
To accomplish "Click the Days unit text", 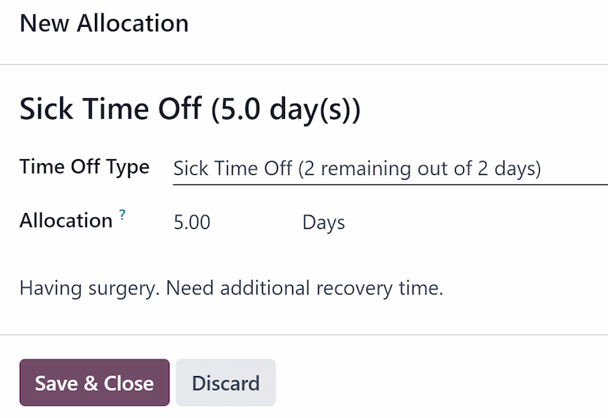I will pyautogui.click(x=324, y=222).
